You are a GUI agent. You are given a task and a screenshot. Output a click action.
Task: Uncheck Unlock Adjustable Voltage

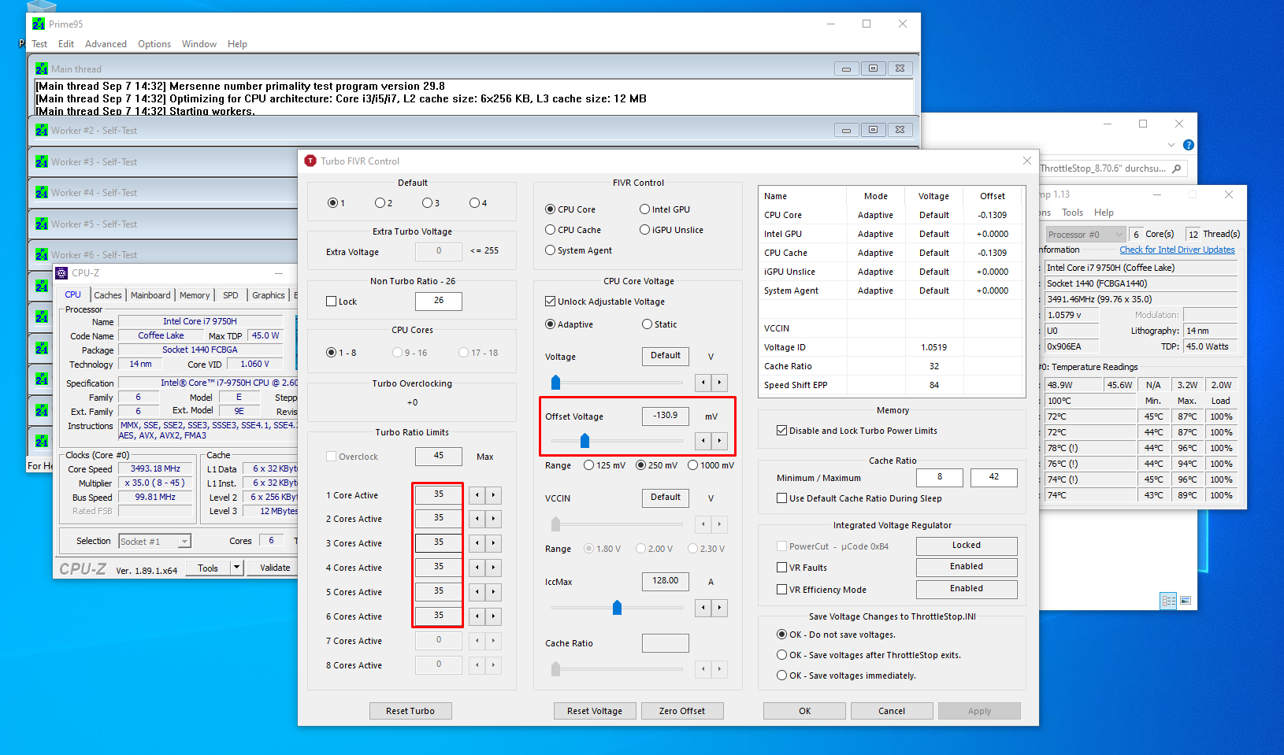(x=550, y=301)
